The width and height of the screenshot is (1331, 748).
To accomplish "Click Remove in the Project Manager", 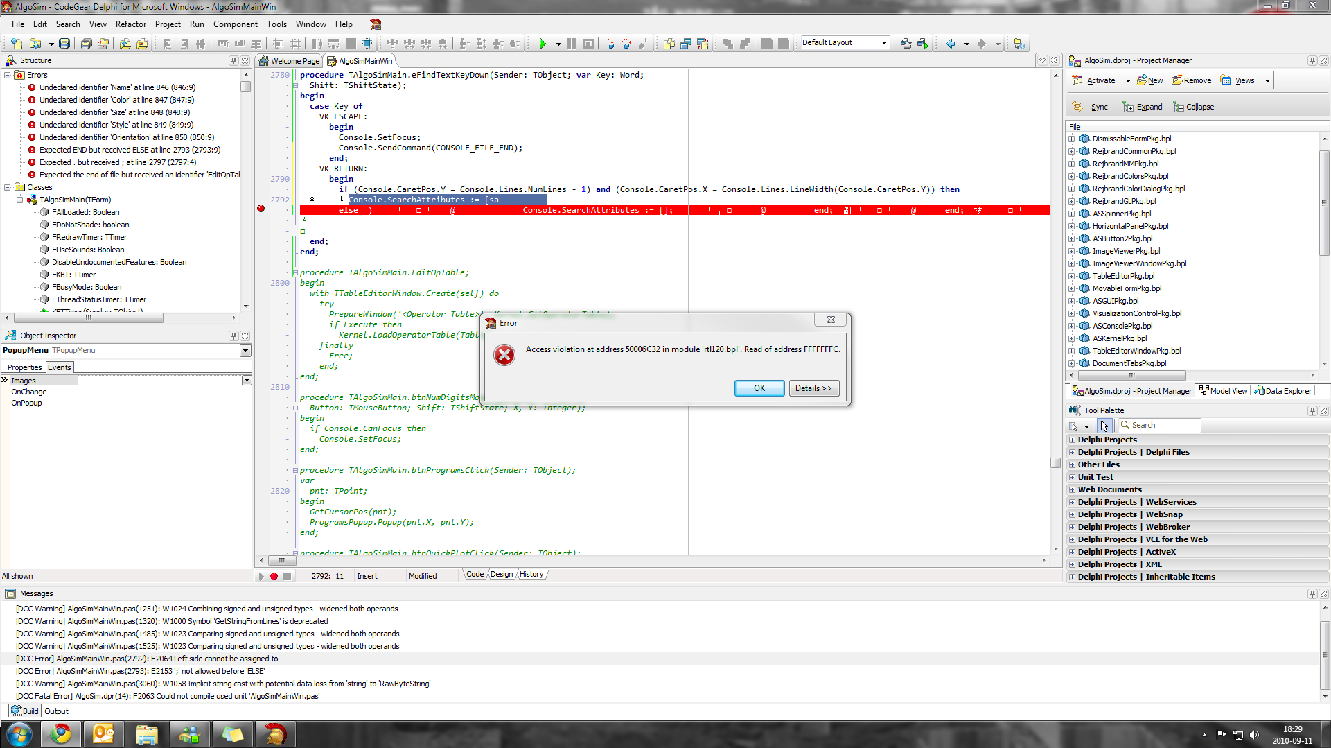I will coord(1191,80).
